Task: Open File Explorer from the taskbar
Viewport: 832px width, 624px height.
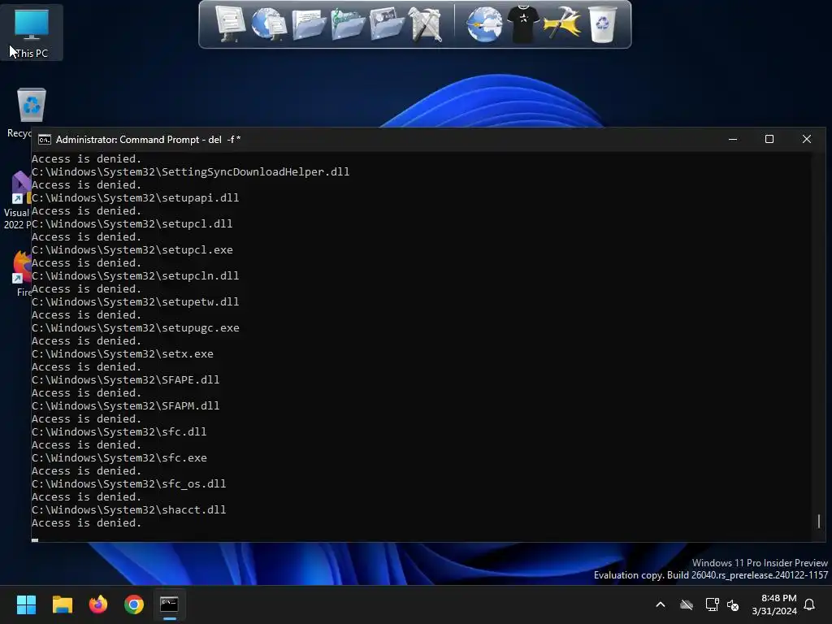Action: coord(62,604)
